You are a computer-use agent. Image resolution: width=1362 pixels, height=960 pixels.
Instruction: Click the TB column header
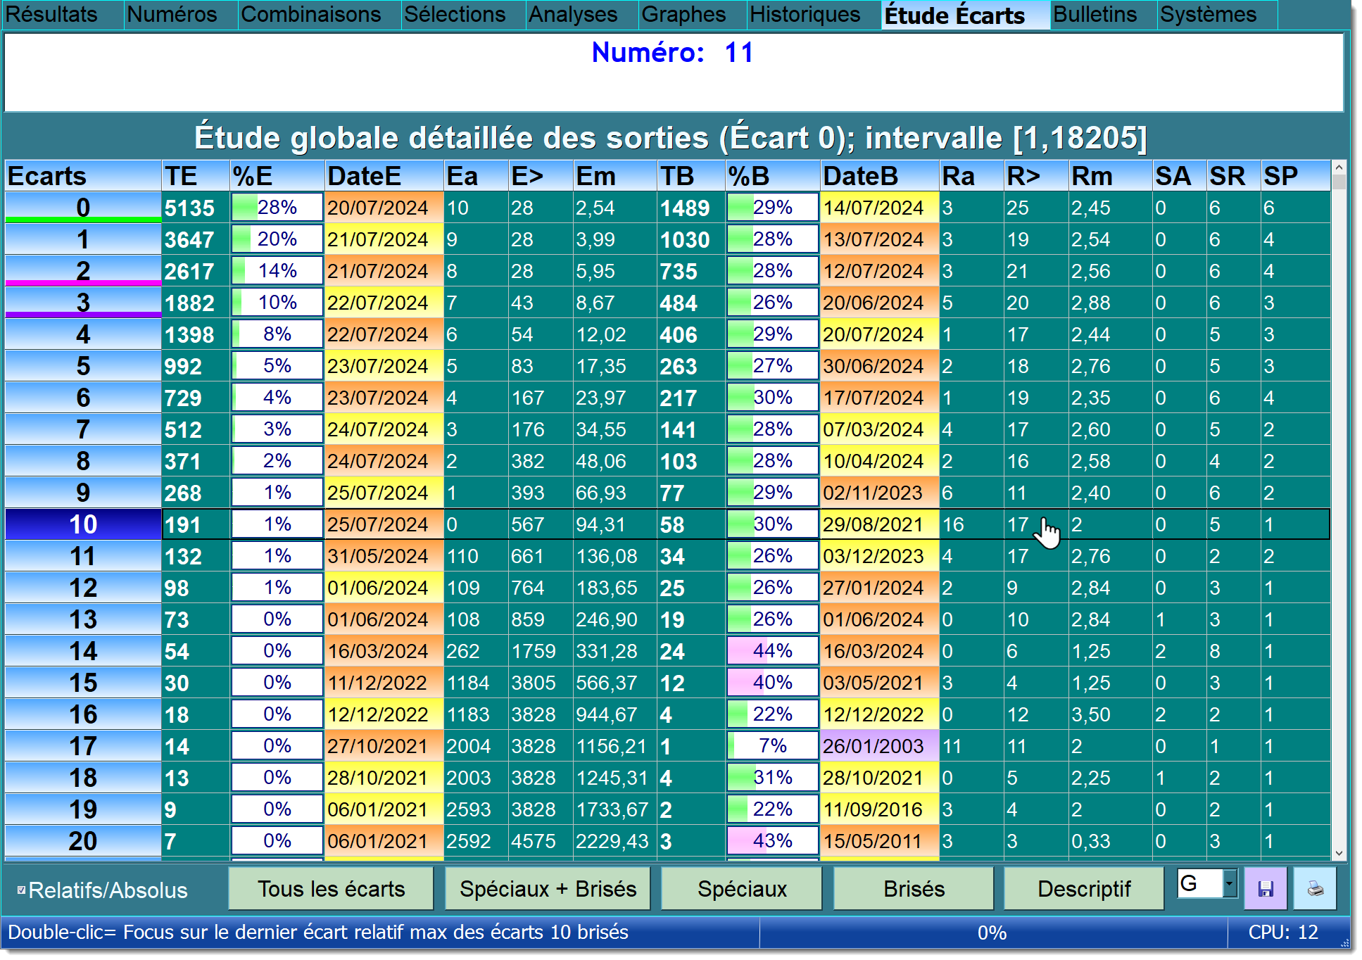click(x=692, y=176)
